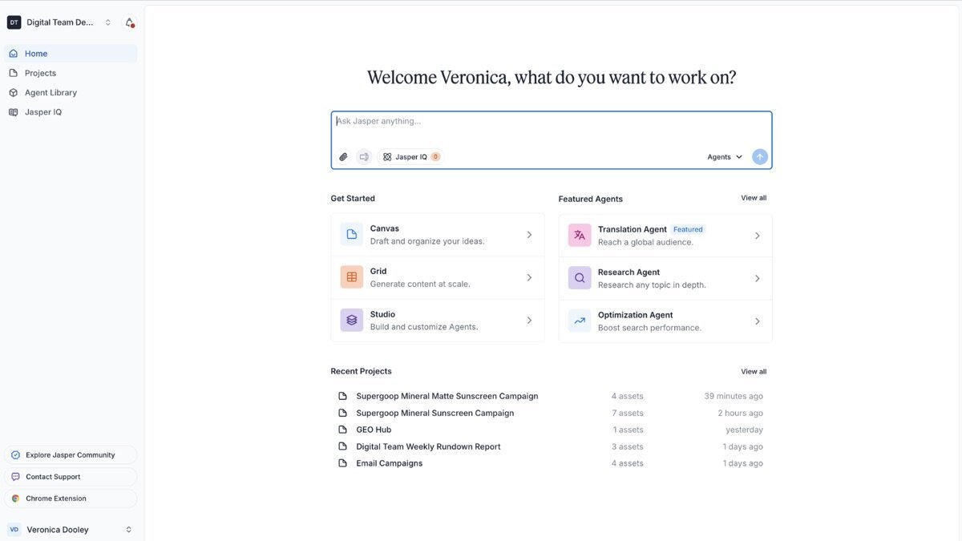Image resolution: width=962 pixels, height=541 pixels.
Task: Click the file icon beside Supergoop Mineral Sunscreen Campaign
Action: 342,413
